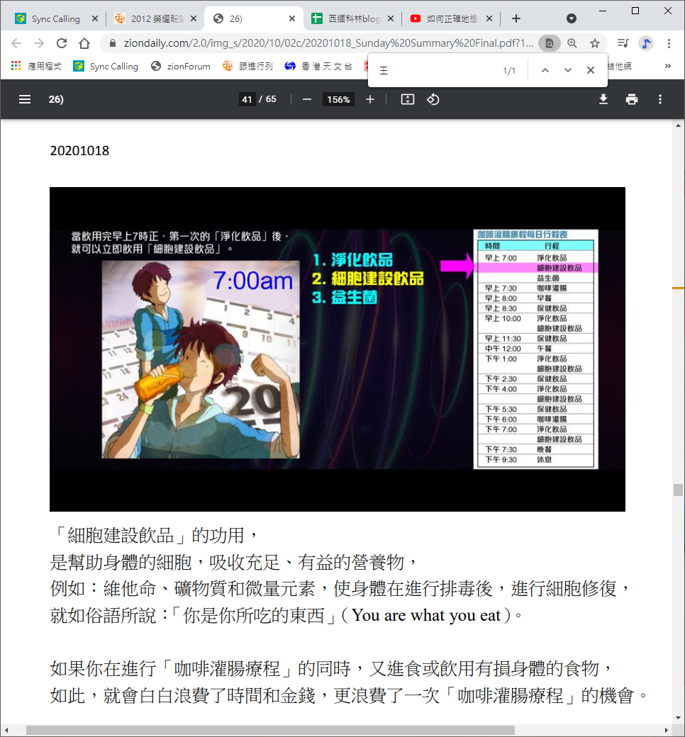Download the PDF file

click(603, 99)
